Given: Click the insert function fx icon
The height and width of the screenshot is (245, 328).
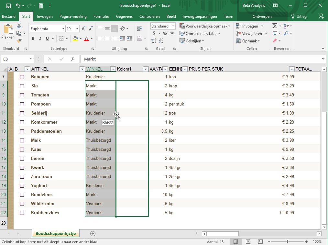Looking at the screenshot, I should coord(73,59).
